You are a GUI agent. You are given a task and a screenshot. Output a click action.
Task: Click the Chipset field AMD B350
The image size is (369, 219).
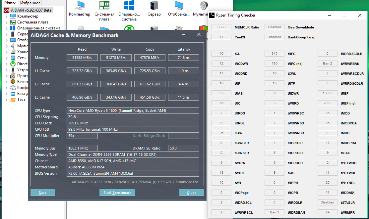tap(133, 161)
